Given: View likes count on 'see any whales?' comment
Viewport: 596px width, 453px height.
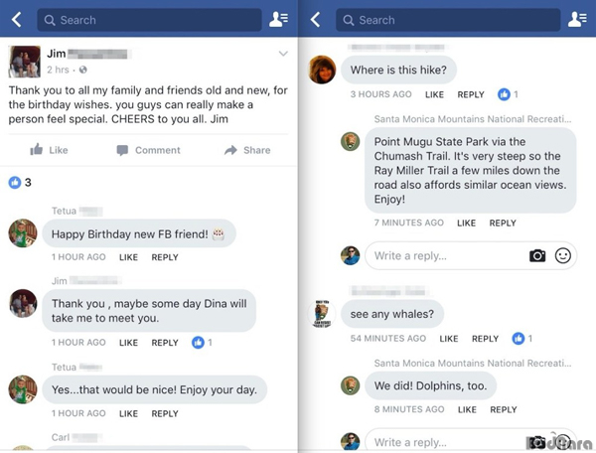Looking at the screenshot, I should (x=522, y=338).
